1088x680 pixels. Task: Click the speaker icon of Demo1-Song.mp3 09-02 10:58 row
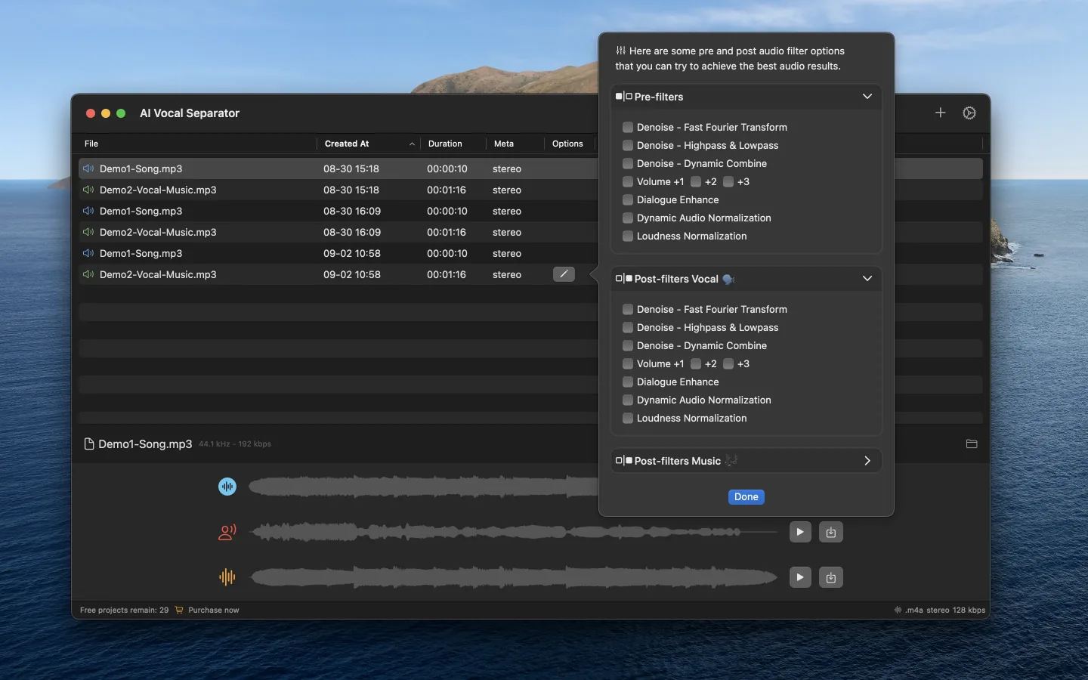[88, 253]
